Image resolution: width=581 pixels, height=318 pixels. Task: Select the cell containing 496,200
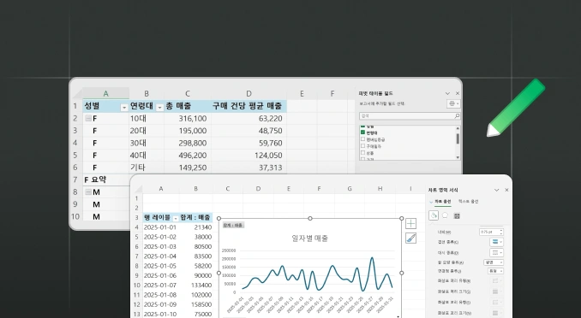(188, 156)
